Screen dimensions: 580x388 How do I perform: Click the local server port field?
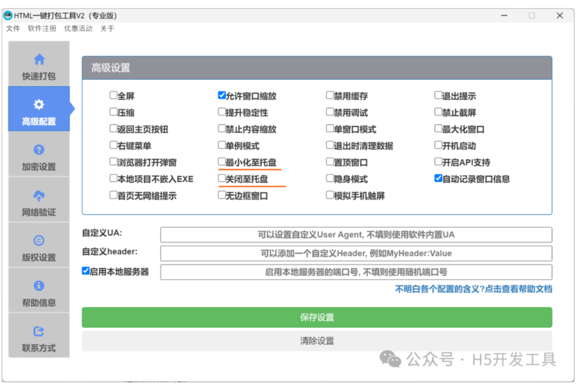(x=356, y=272)
